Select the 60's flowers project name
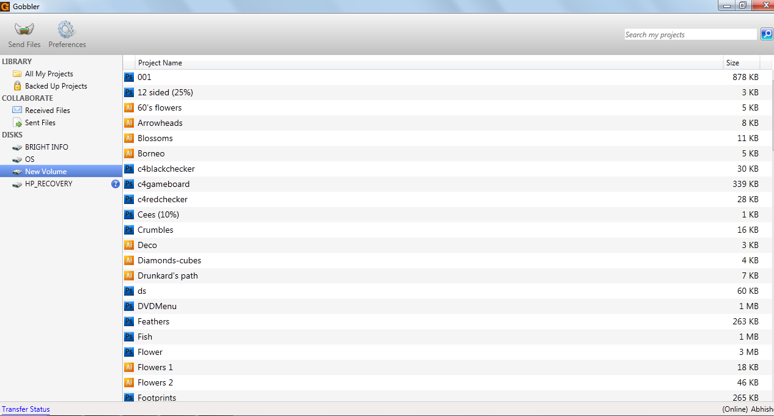 click(x=160, y=108)
